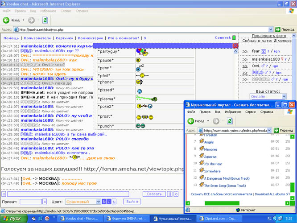The image size is (297, 223).
Task: Click download icon next to Aquarius track
Action: (x=202, y=155)
